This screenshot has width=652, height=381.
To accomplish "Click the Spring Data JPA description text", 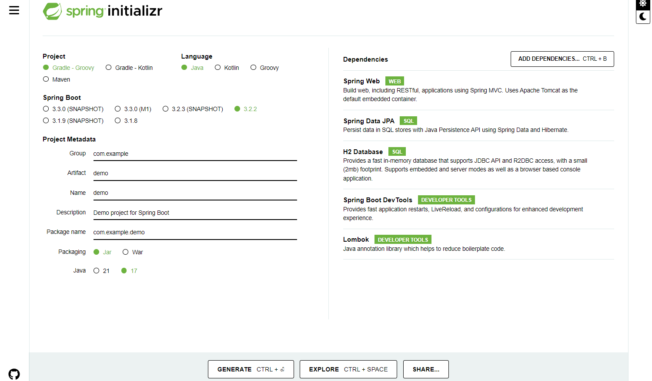I will point(456,130).
